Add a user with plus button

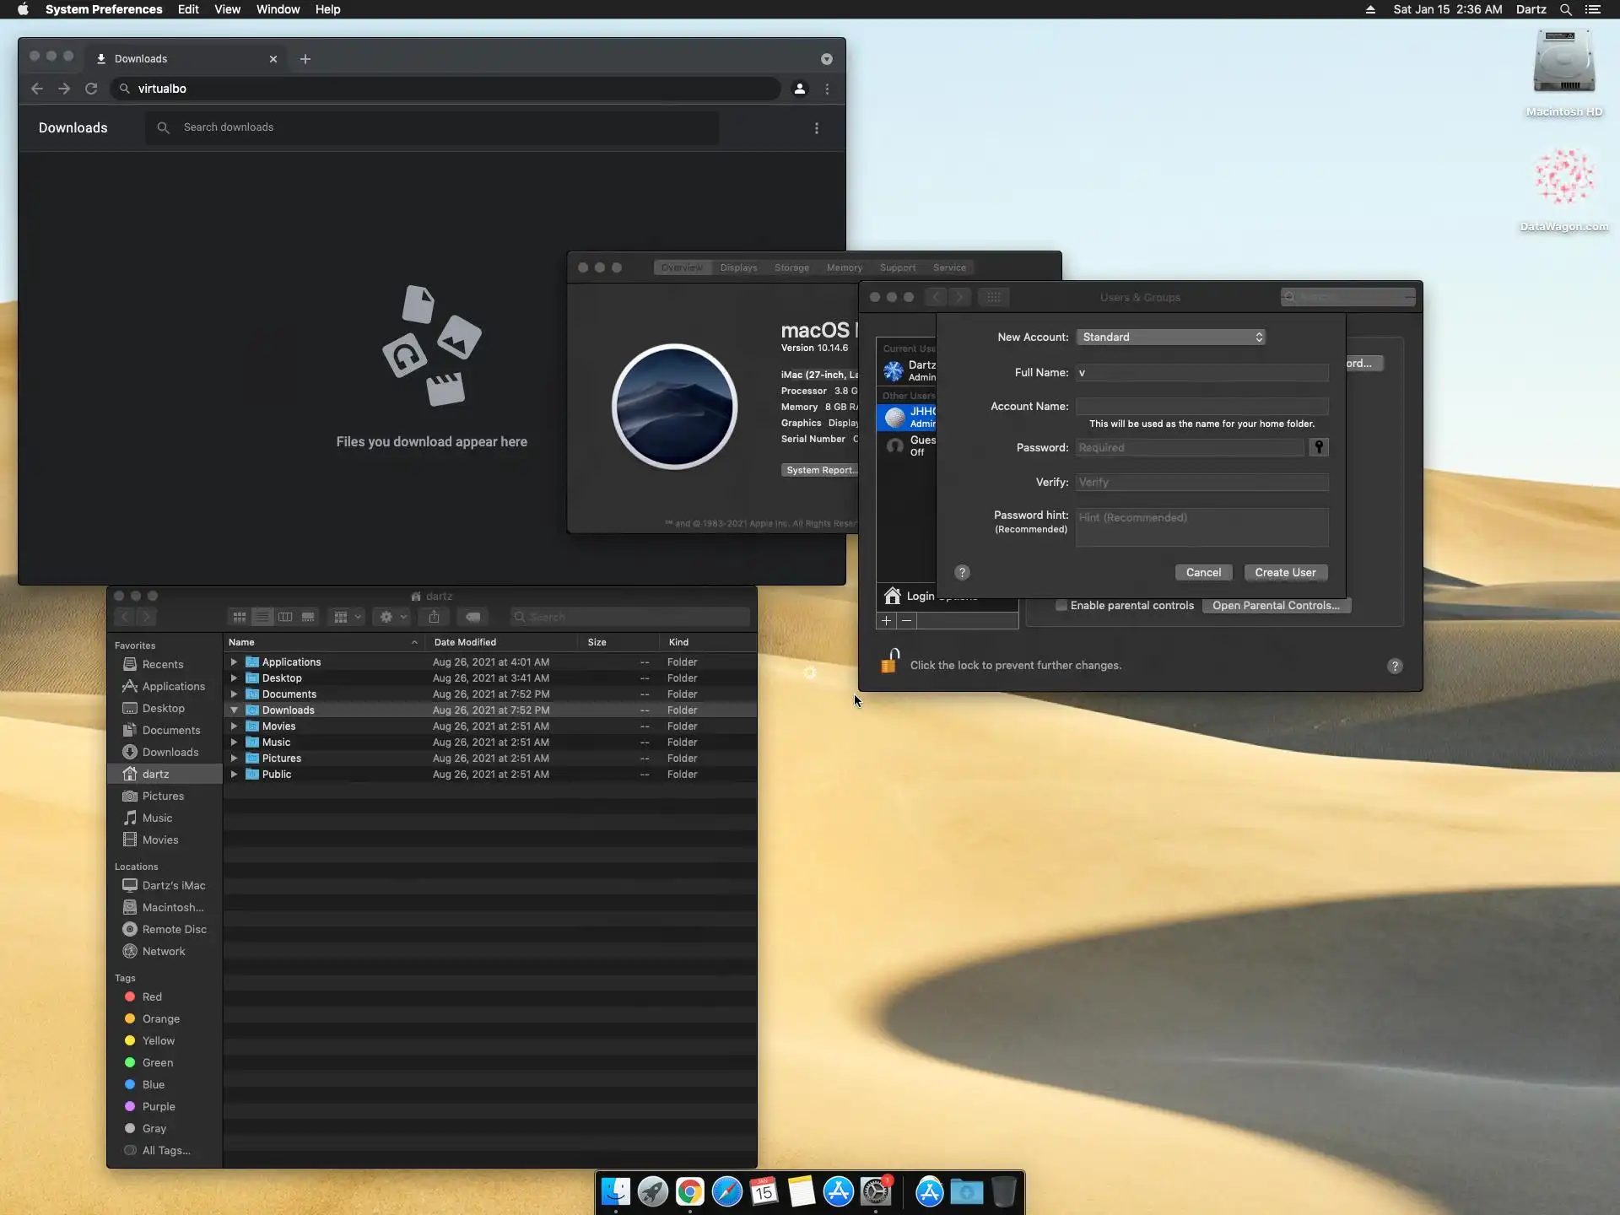pos(886,620)
